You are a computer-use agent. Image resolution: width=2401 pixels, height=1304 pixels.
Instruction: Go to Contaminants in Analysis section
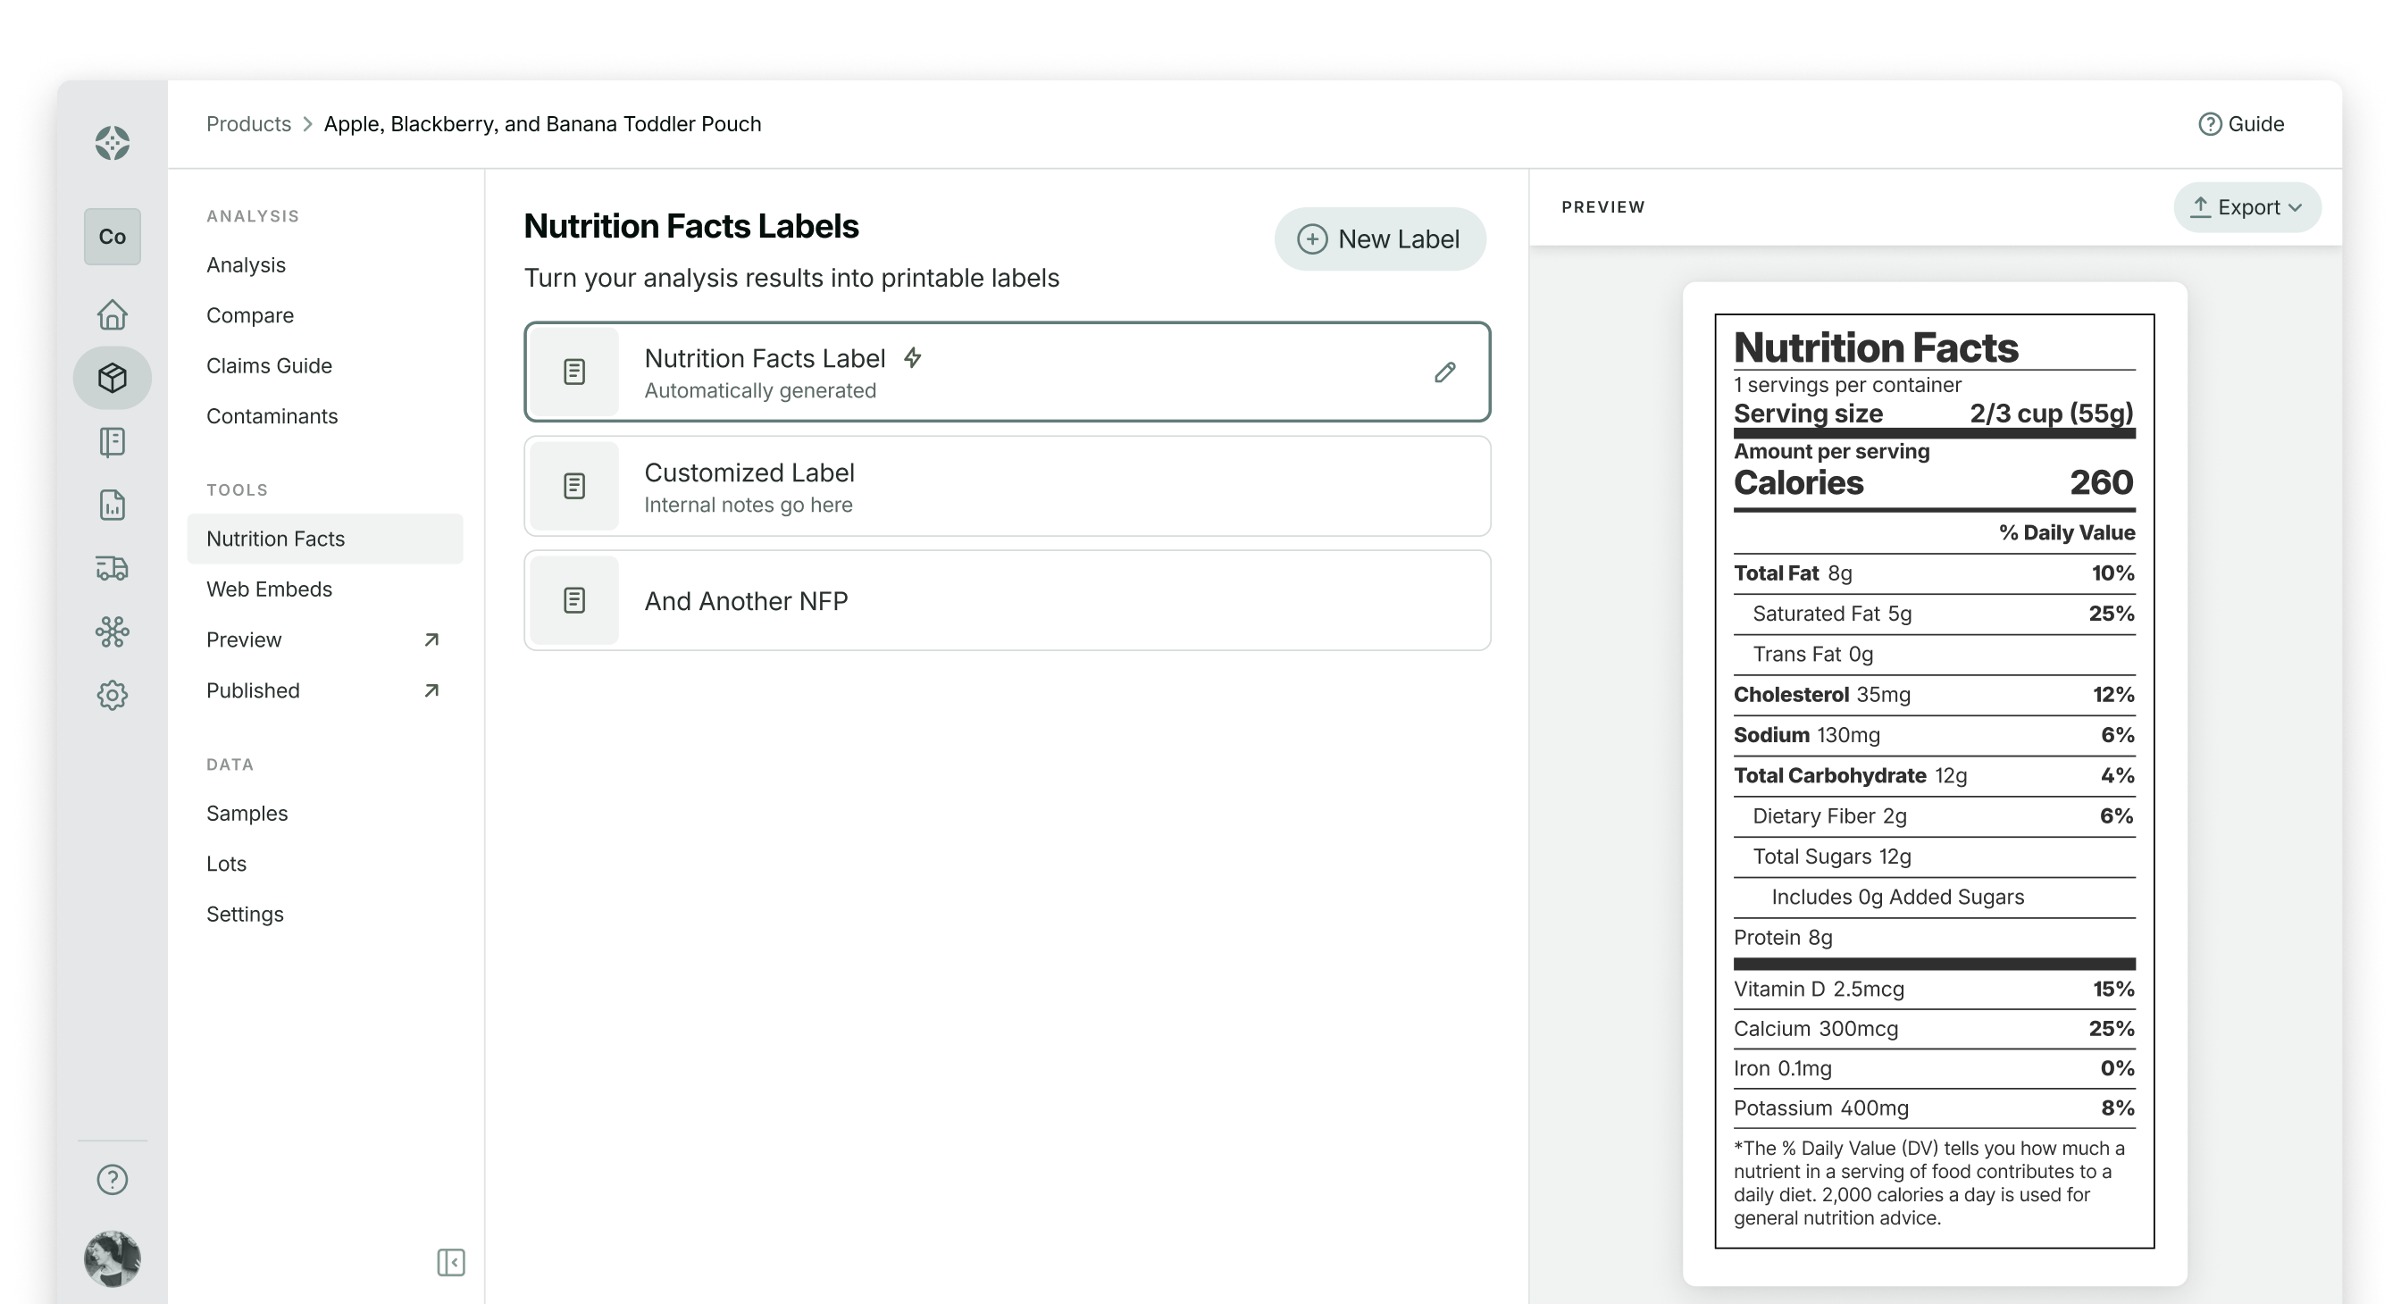(272, 415)
